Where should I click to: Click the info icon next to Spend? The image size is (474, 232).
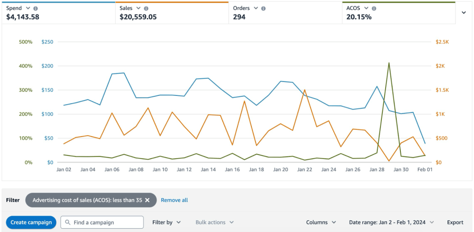pos(36,8)
